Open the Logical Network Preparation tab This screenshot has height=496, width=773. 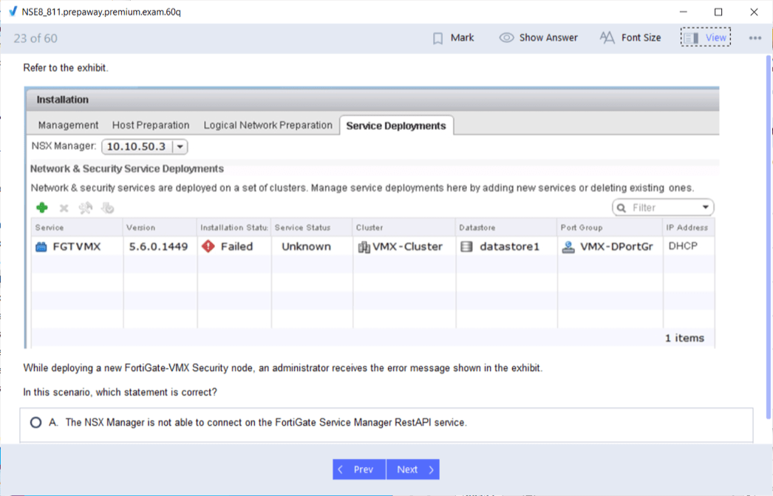coord(268,125)
